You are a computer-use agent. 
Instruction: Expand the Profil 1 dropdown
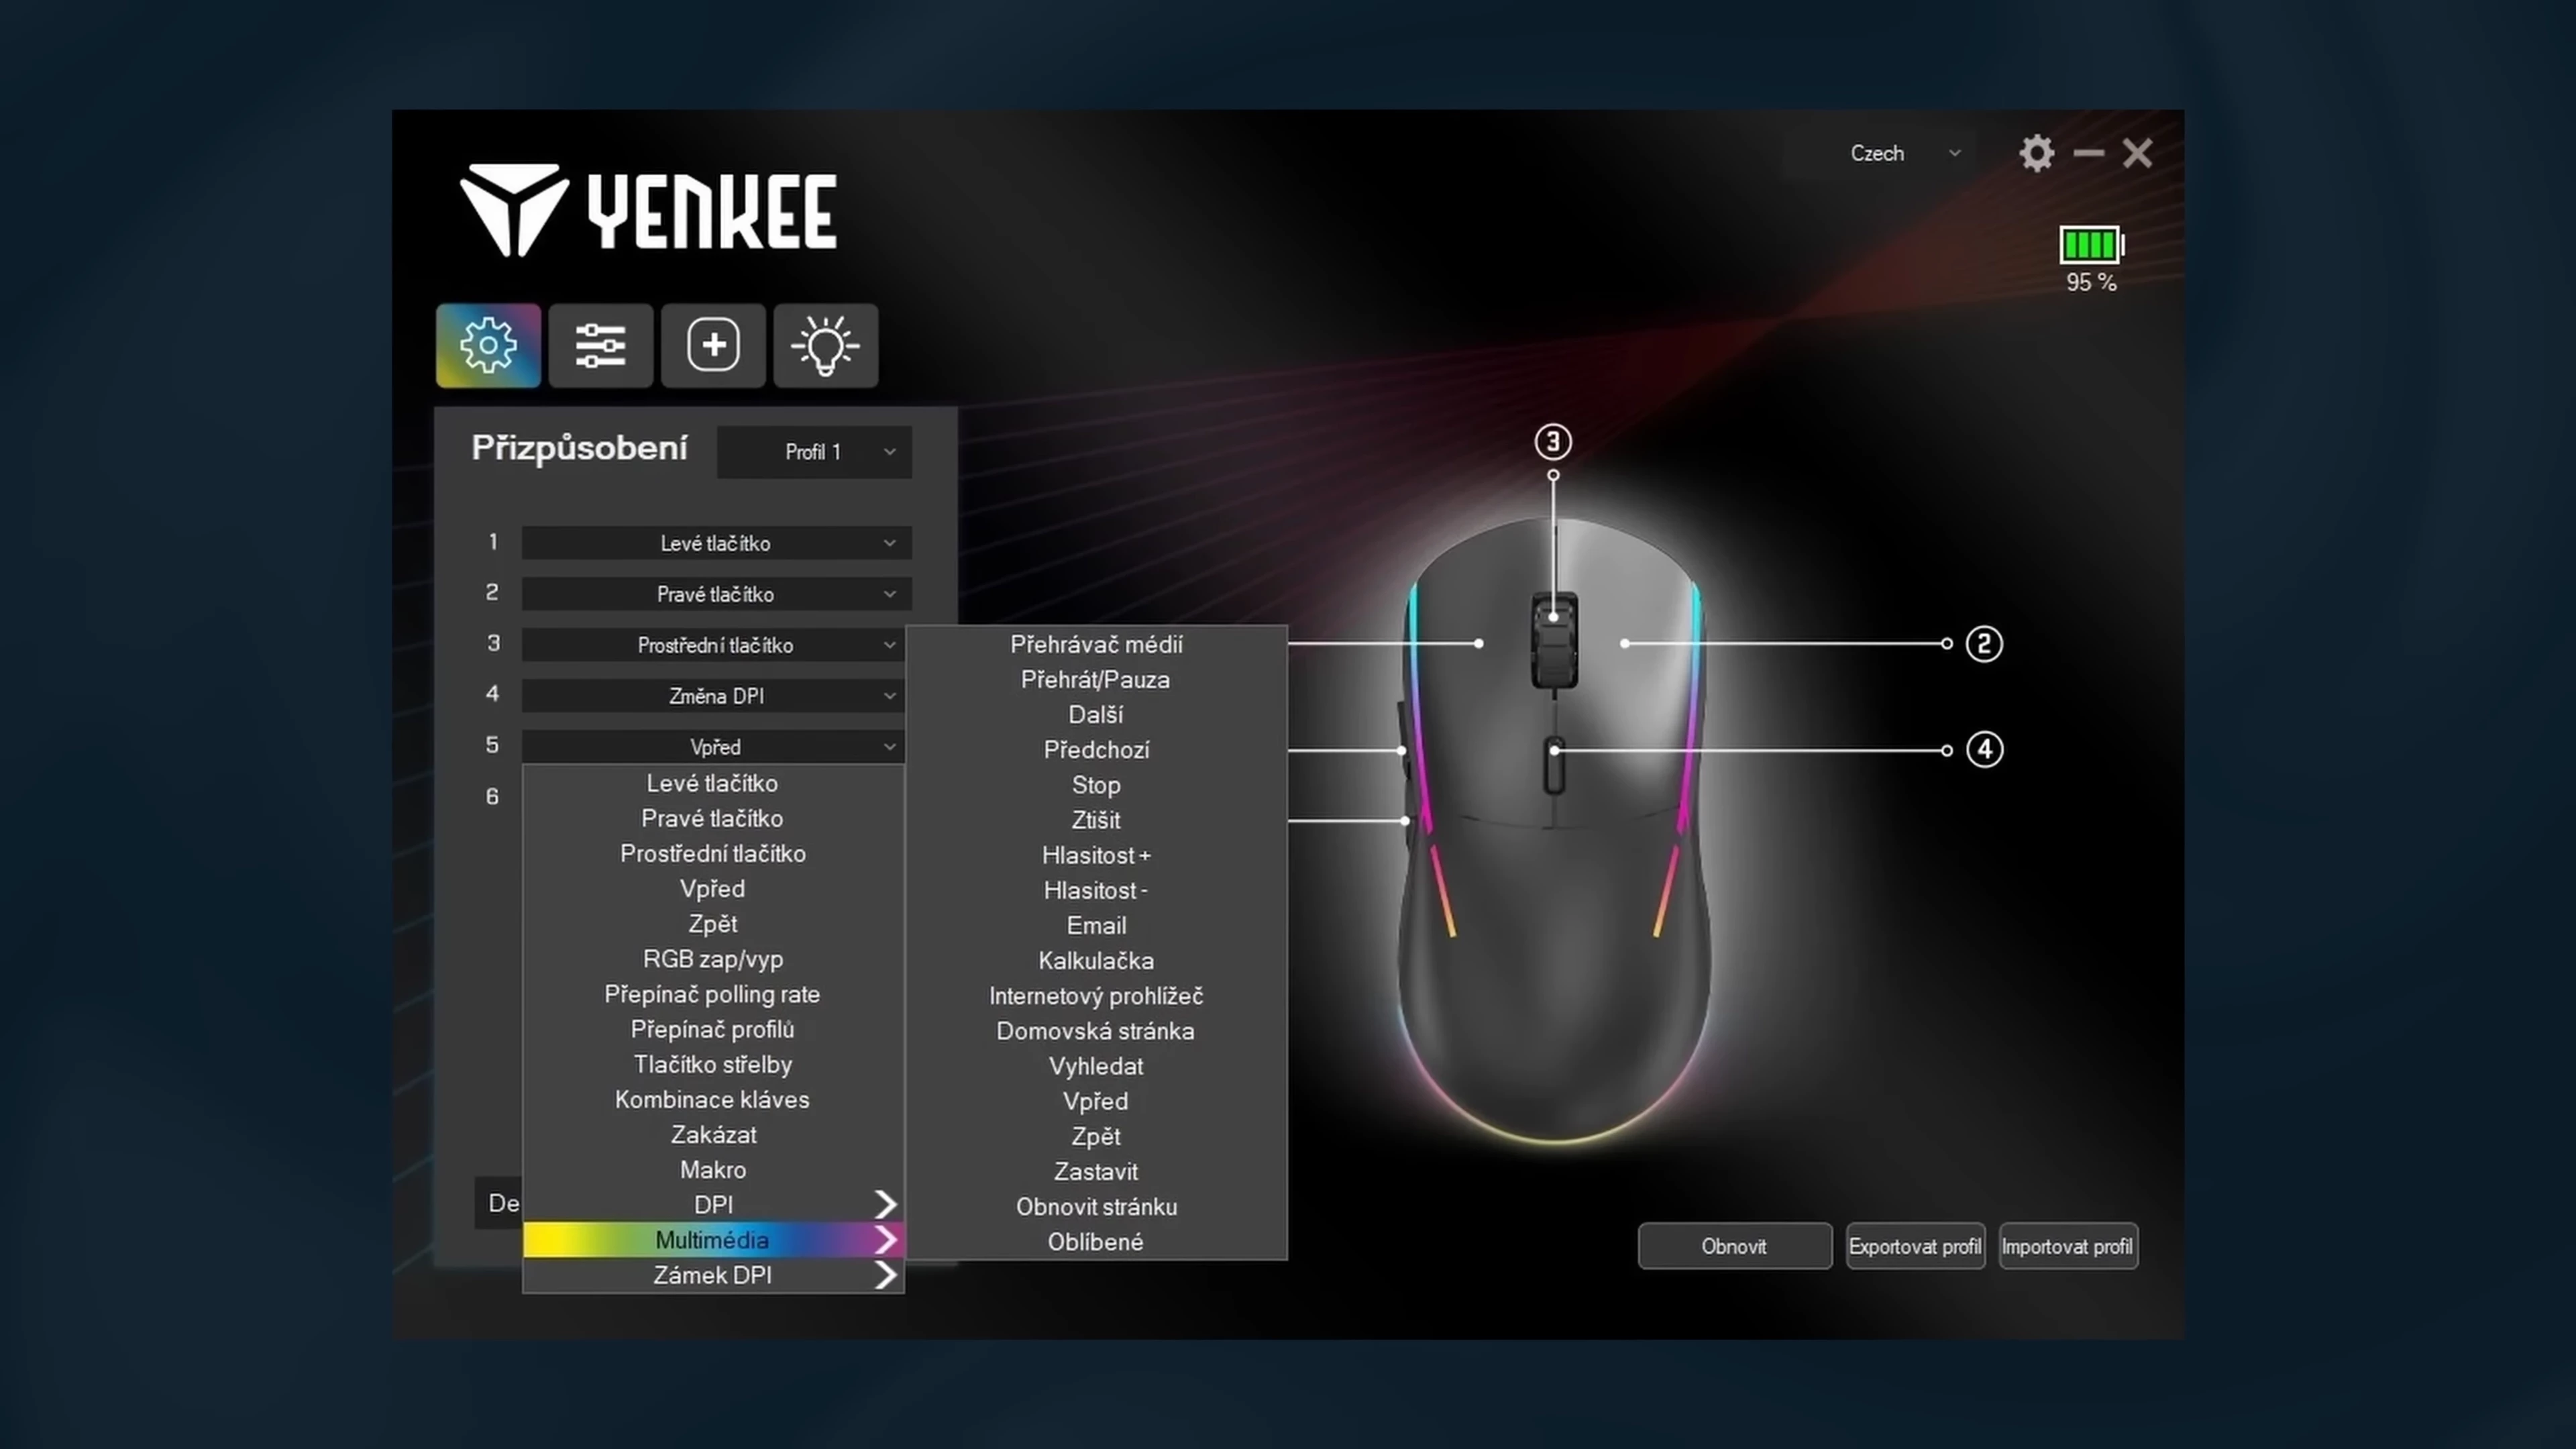pyautogui.click(x=814, y=452)
